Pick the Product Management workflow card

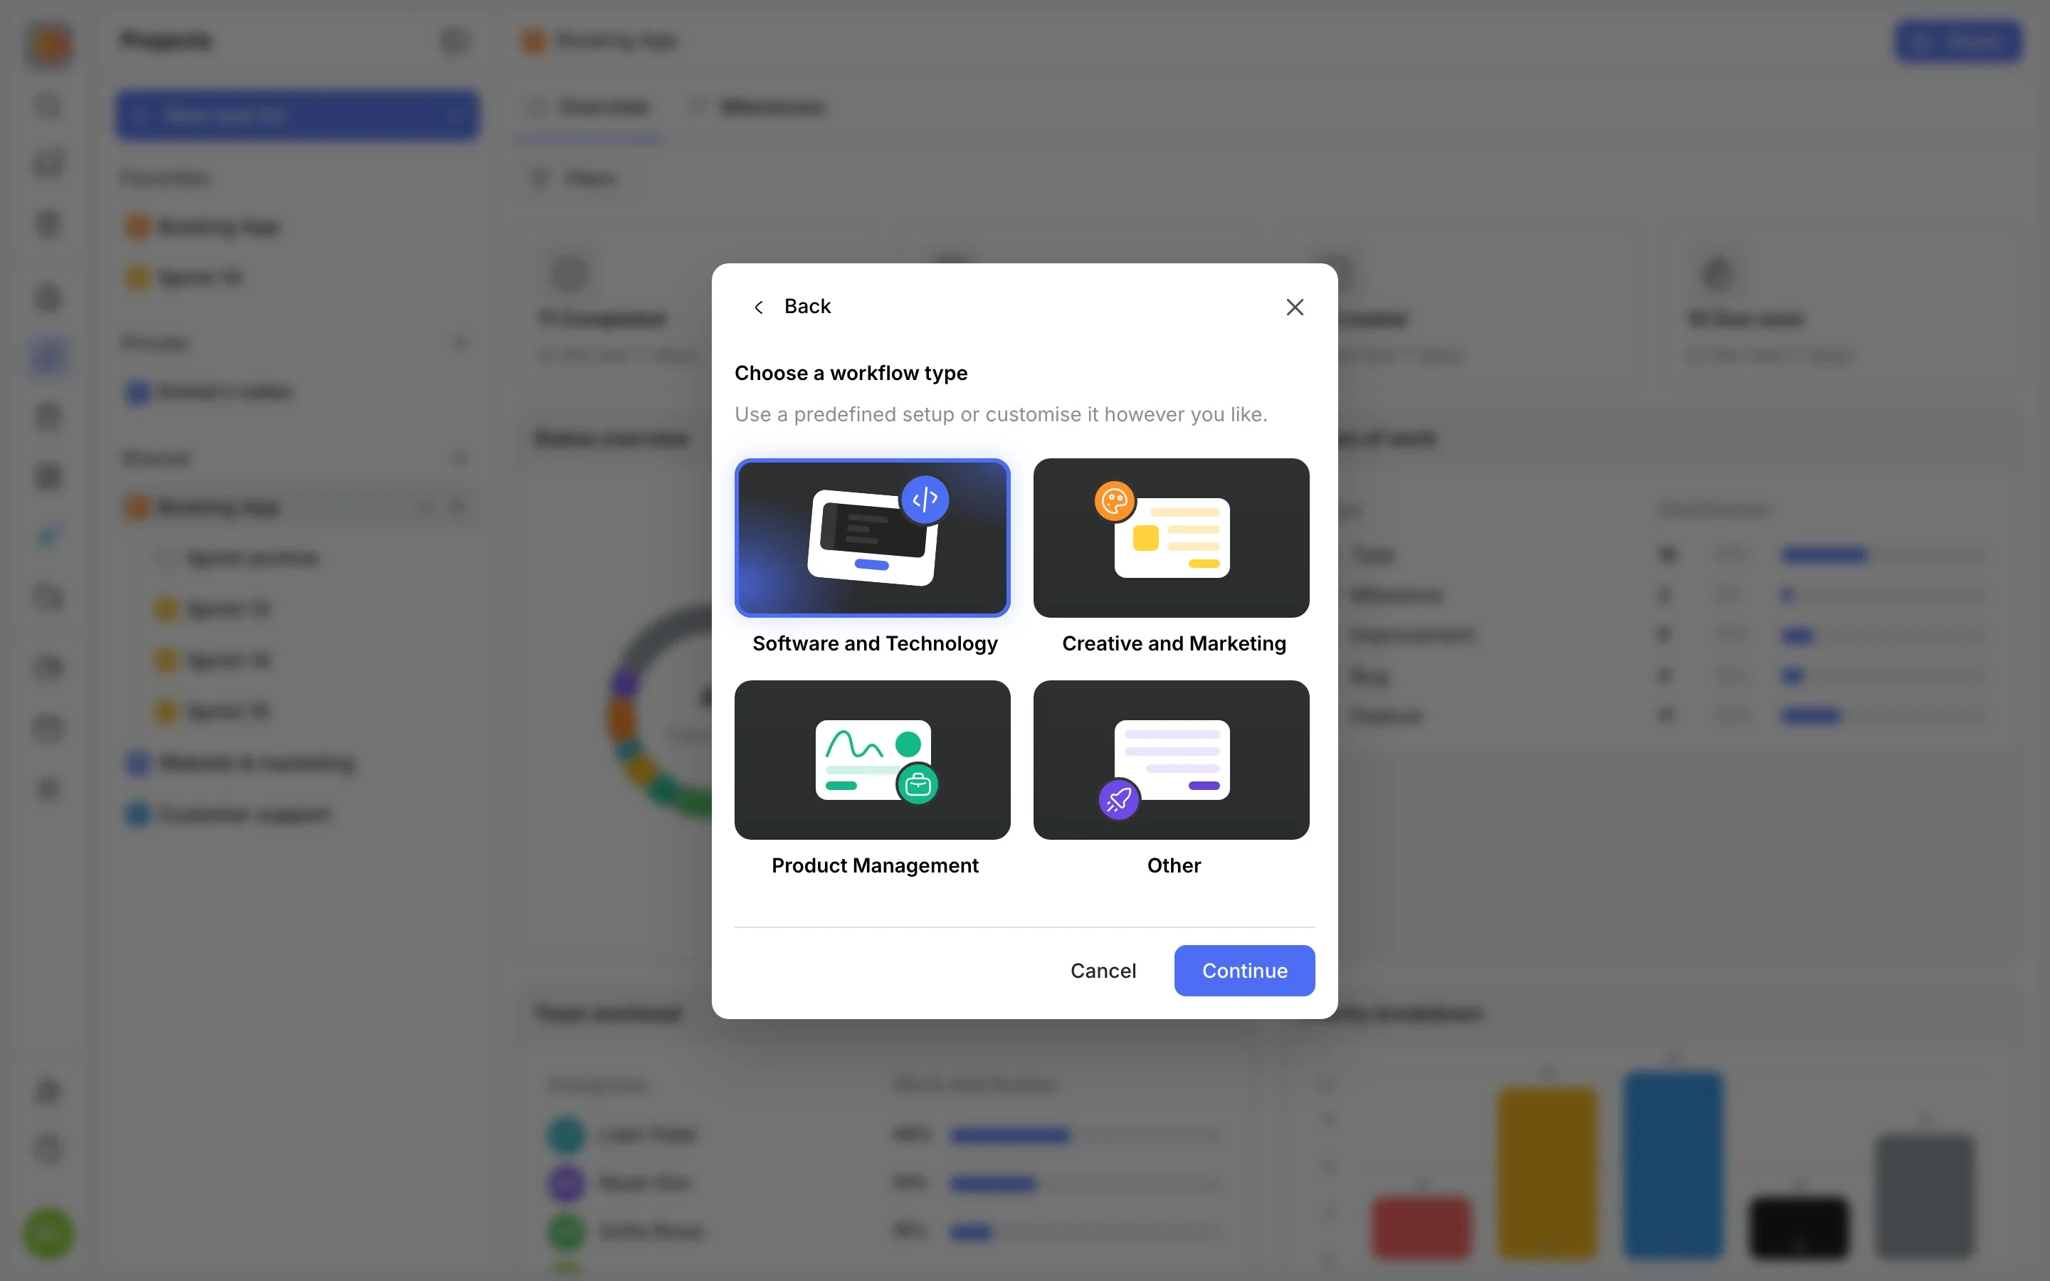tap(873, 760)
